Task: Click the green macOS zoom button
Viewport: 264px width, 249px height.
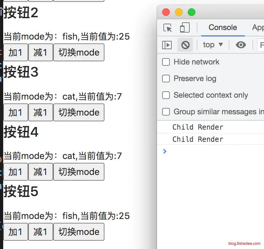Action: (x=192, y=12)
